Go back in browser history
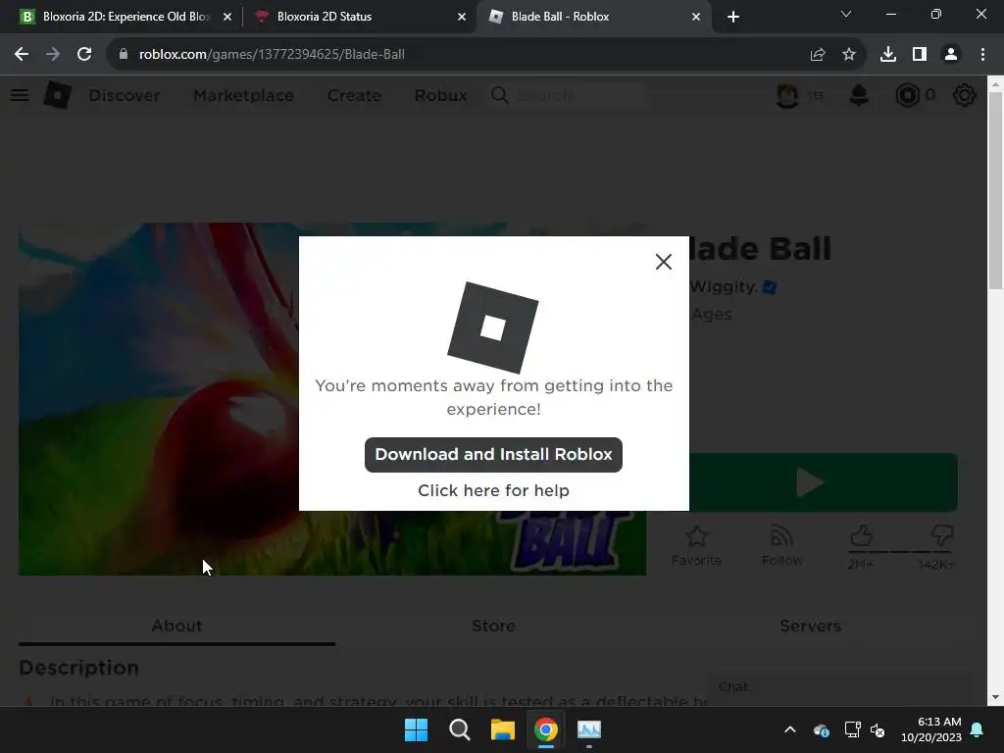Viewport: 1004px width, 753px height. [22, 55]
